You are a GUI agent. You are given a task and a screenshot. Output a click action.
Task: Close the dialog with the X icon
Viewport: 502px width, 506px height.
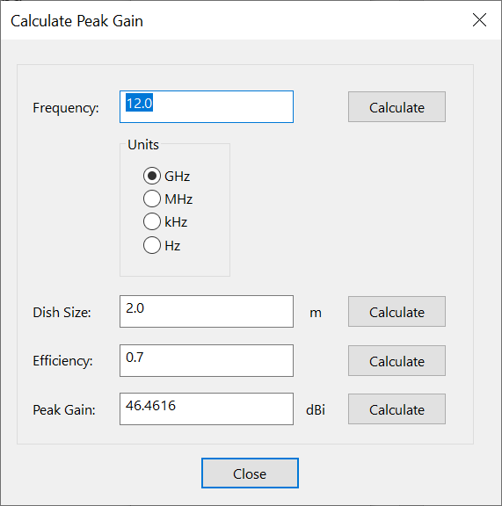point(479,20)
